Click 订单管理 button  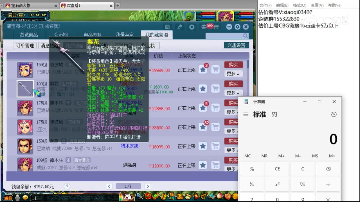[x=25, y=45]
